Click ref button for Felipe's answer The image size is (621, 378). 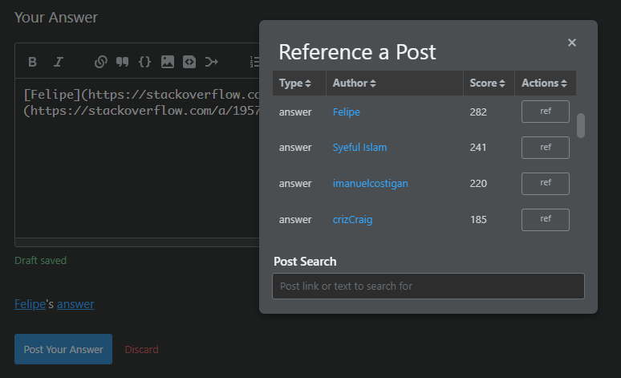click(x=546, y=112)
